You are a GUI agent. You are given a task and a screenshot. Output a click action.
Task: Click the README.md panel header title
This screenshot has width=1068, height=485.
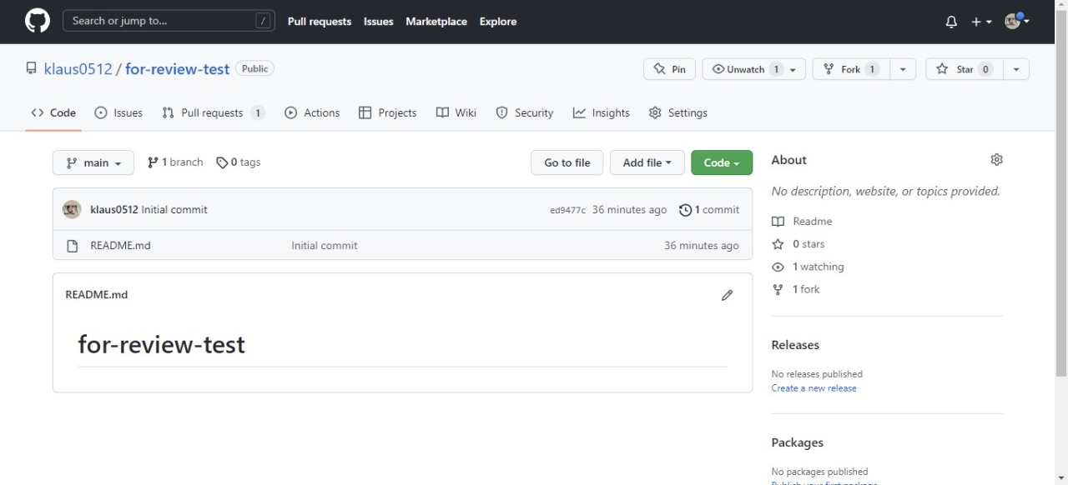click(97, 294)
